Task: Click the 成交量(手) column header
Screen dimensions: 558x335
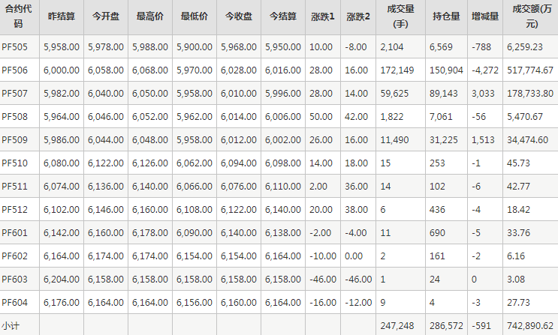Action: point(400,16)
